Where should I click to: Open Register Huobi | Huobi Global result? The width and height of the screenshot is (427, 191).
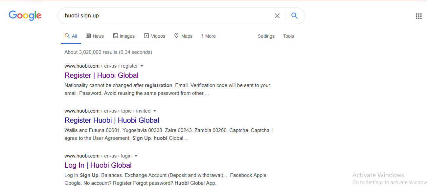[x=112, y=120]
